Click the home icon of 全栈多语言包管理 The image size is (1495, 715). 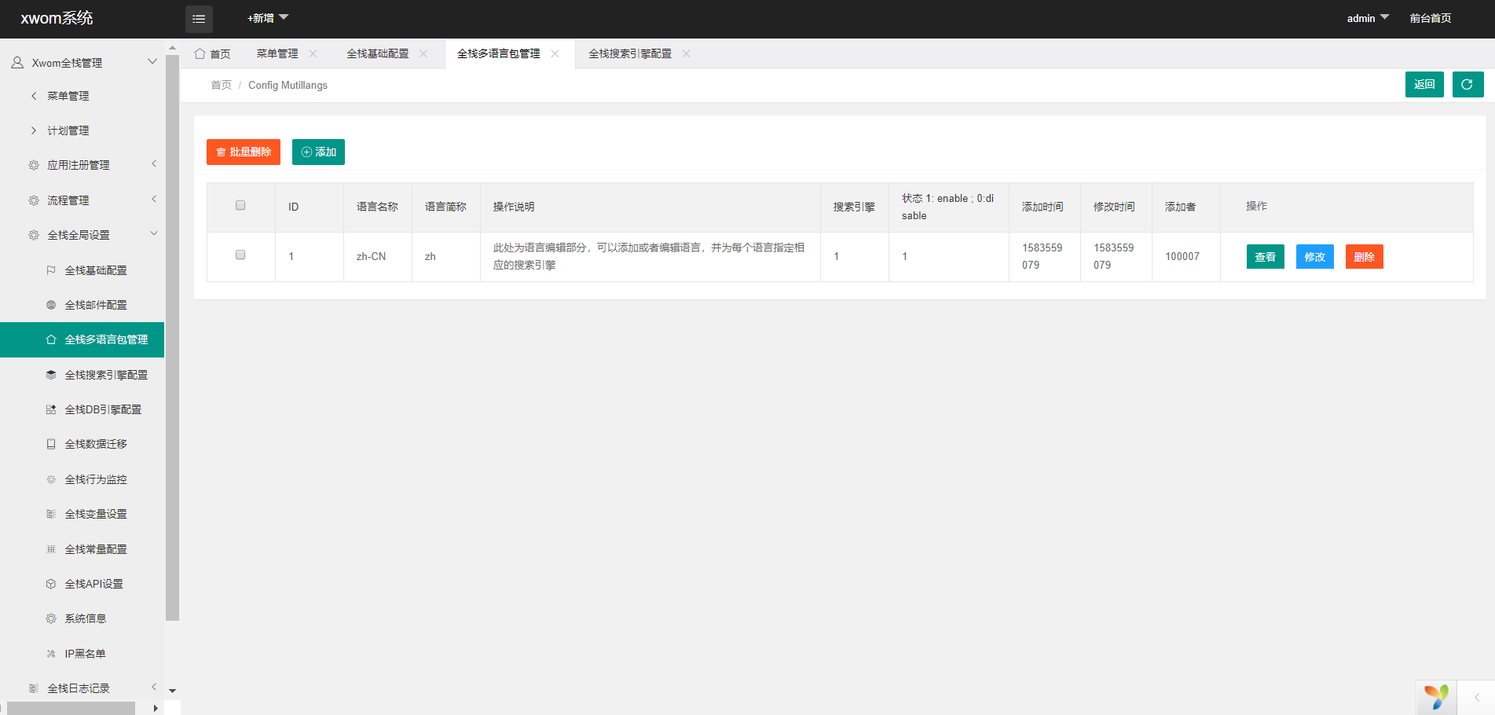(51, 339)
